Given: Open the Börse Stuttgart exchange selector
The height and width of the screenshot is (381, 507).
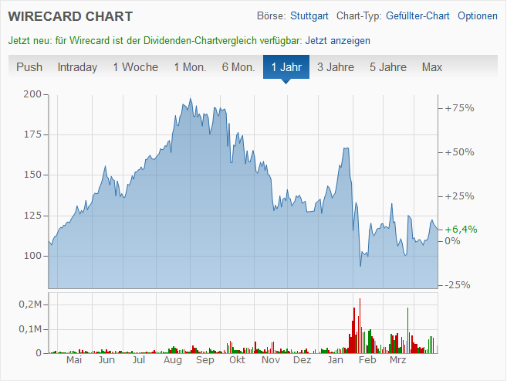Looking at the screenshot, I should tap(308, 16).
